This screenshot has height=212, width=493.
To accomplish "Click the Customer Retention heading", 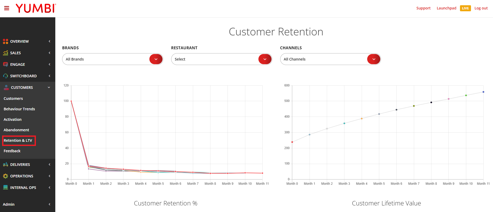I will 276,32.
